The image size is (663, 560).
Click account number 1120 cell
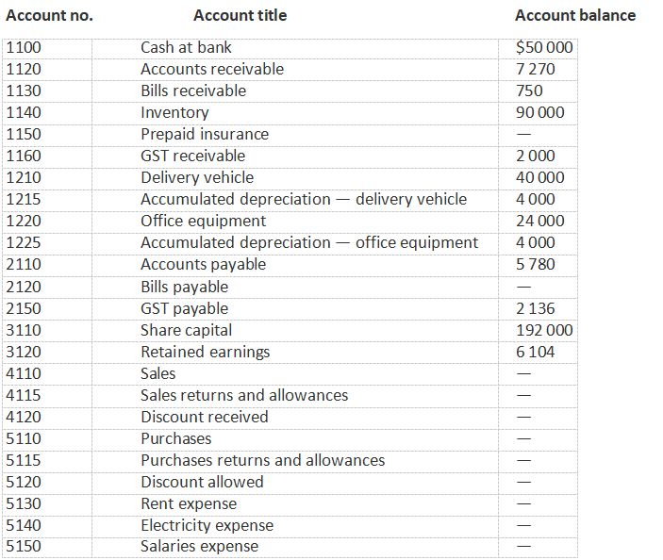24,69
